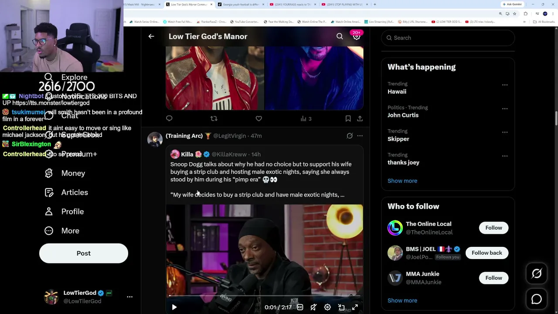Open Money in X sidebar

[65, 173]
